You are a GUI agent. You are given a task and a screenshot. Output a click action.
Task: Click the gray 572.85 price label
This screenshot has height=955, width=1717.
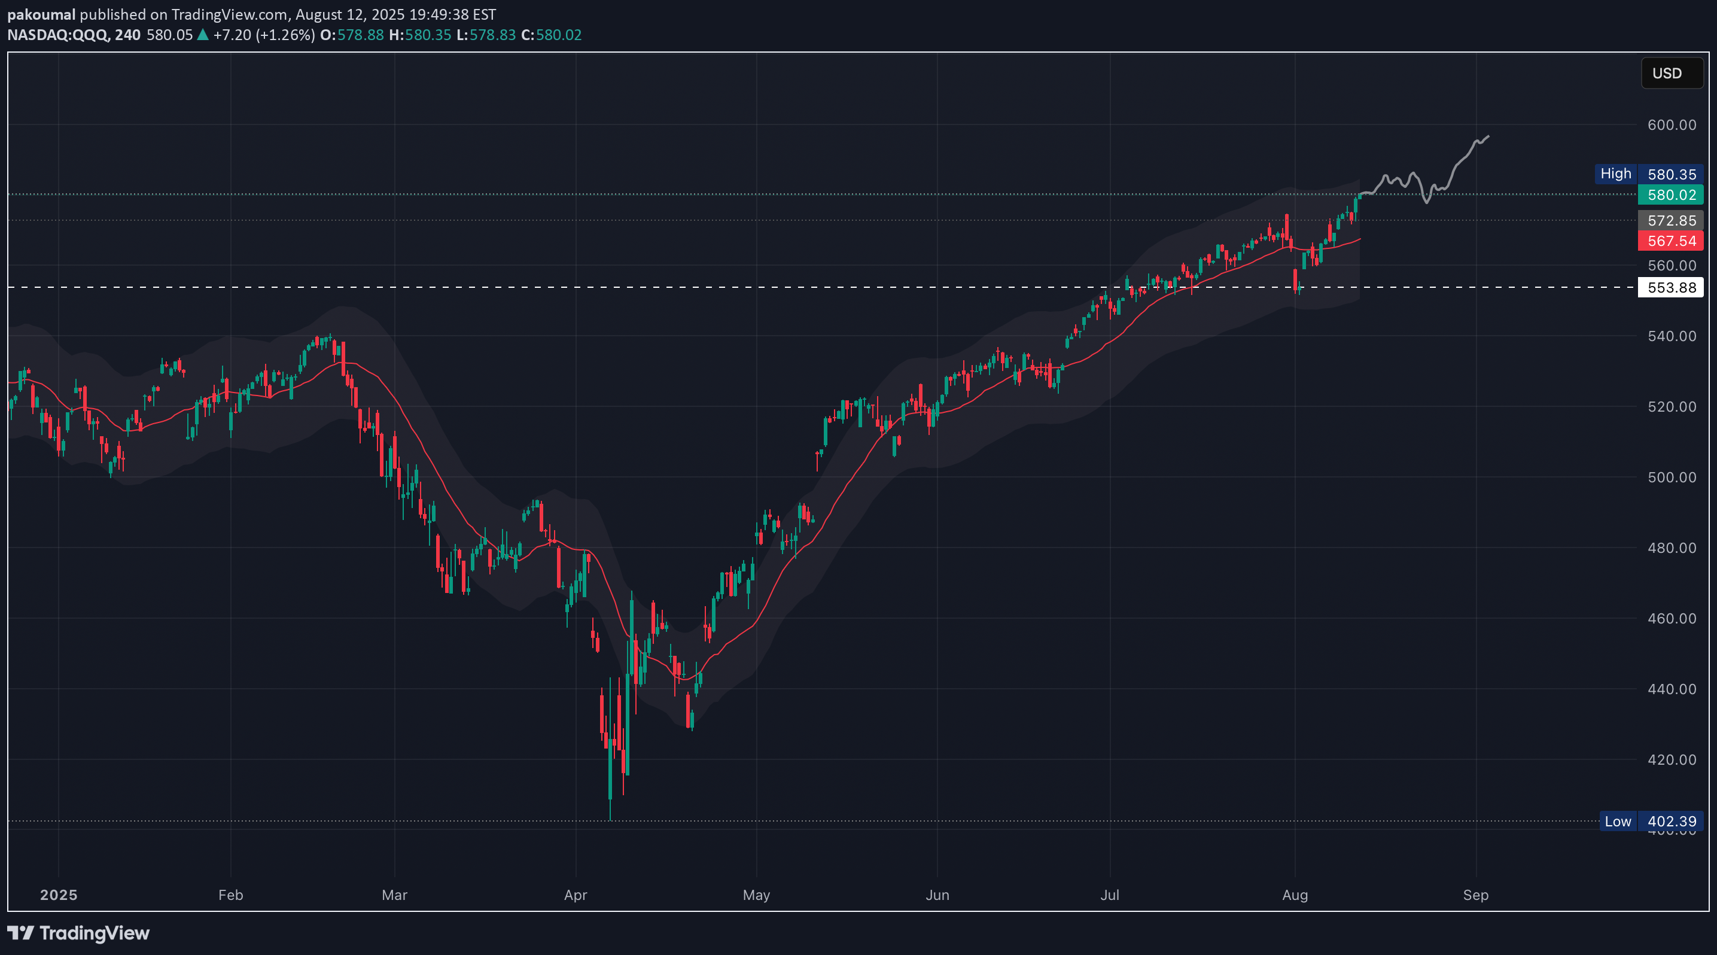pos(1671,221)
